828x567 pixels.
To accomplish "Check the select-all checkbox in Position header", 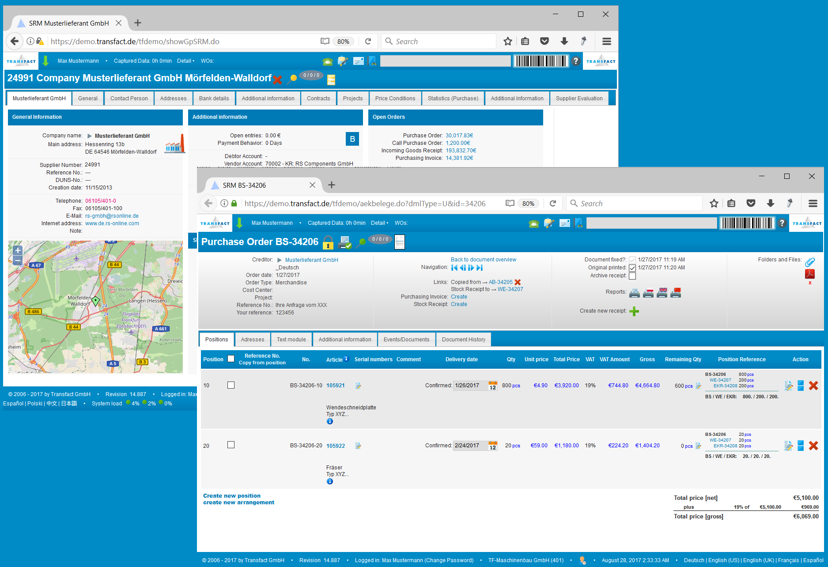I will pyautogui.click(x=231, y=359).
